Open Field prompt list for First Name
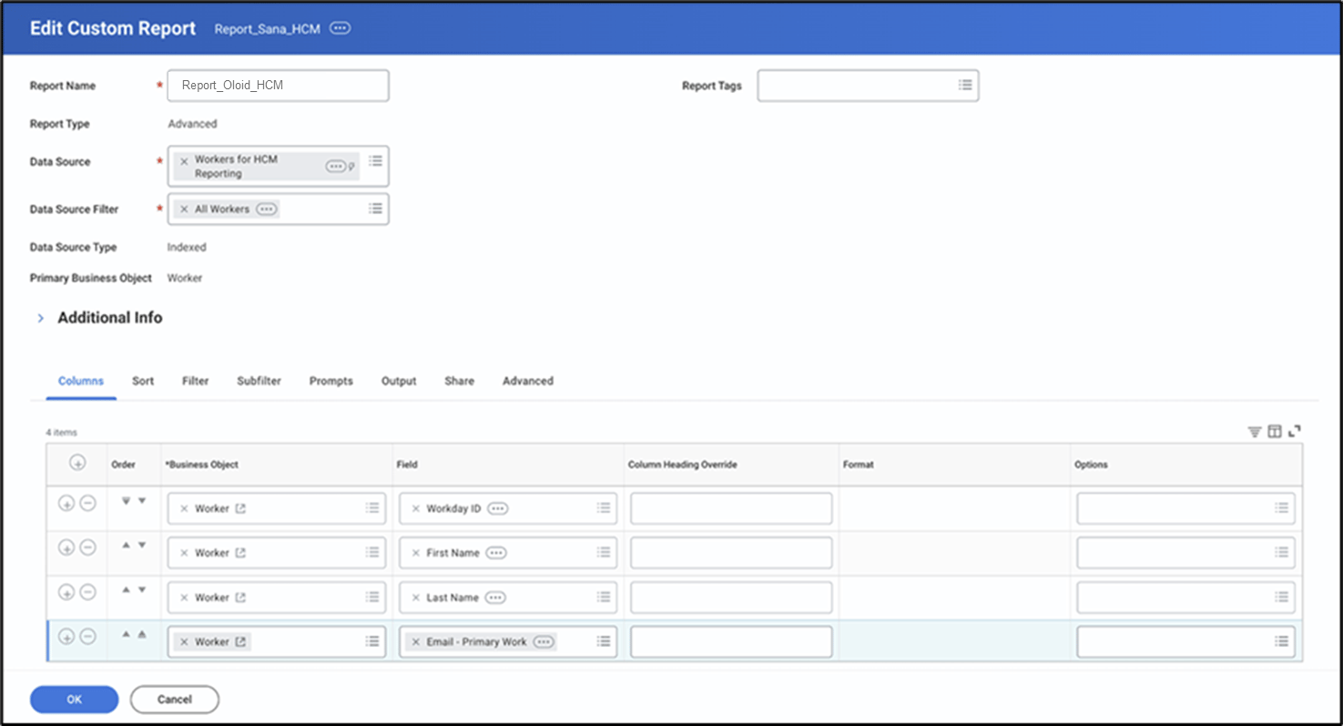The image size is (1343, 726). (x=604, y=552)
